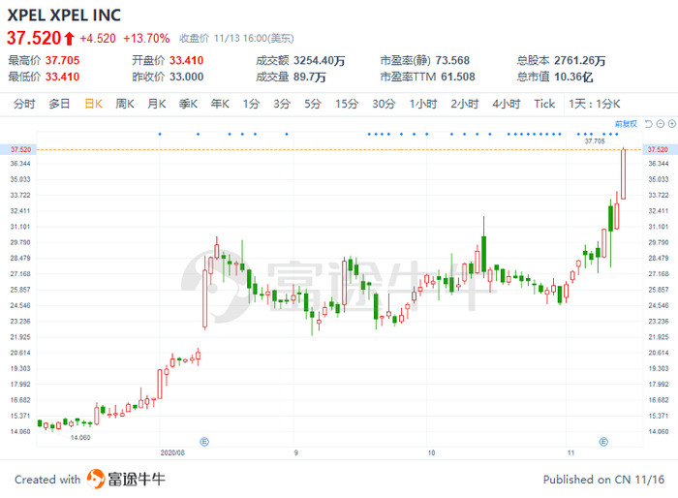Click the 14.060 low-price annotation on chart
The image size is (678, 498).
(x=80, y=437)
